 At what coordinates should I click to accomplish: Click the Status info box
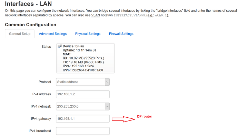pos(86,58)
